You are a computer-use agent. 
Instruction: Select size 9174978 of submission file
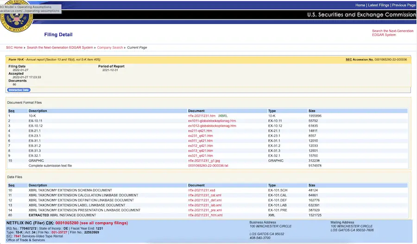tap(315, 166)
